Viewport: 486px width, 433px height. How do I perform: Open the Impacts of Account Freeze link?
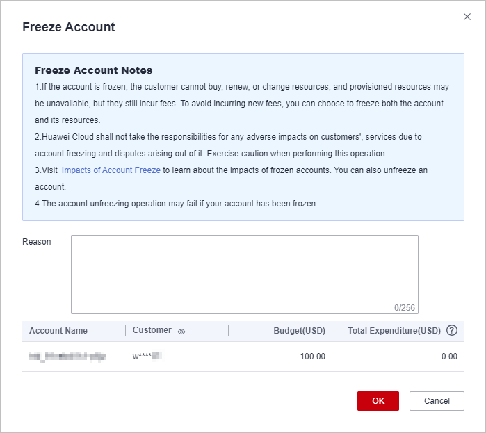[x=111, y=170]
